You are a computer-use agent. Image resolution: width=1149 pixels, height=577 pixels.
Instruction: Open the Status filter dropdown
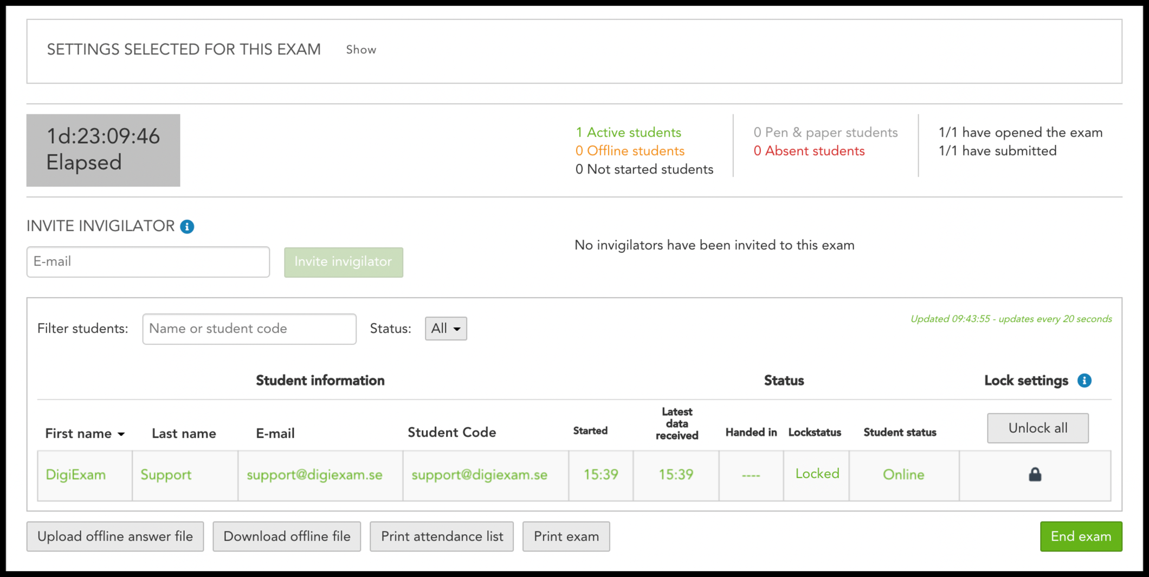pos(446,329)
